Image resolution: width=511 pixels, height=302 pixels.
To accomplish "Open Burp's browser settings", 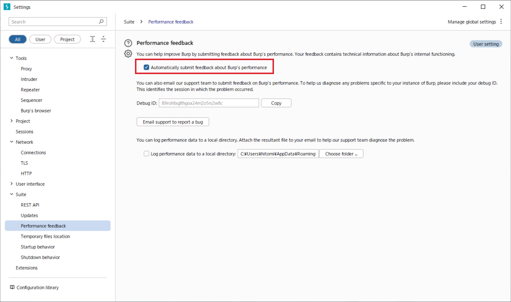I will point(36,111).
